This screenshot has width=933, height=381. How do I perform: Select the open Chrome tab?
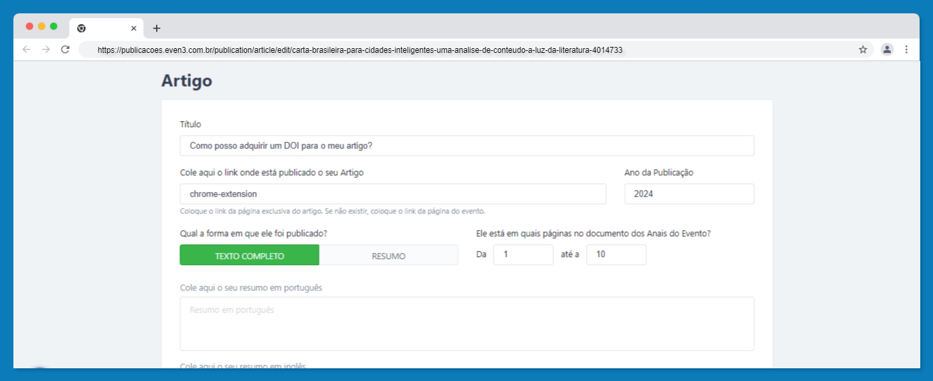106,28
